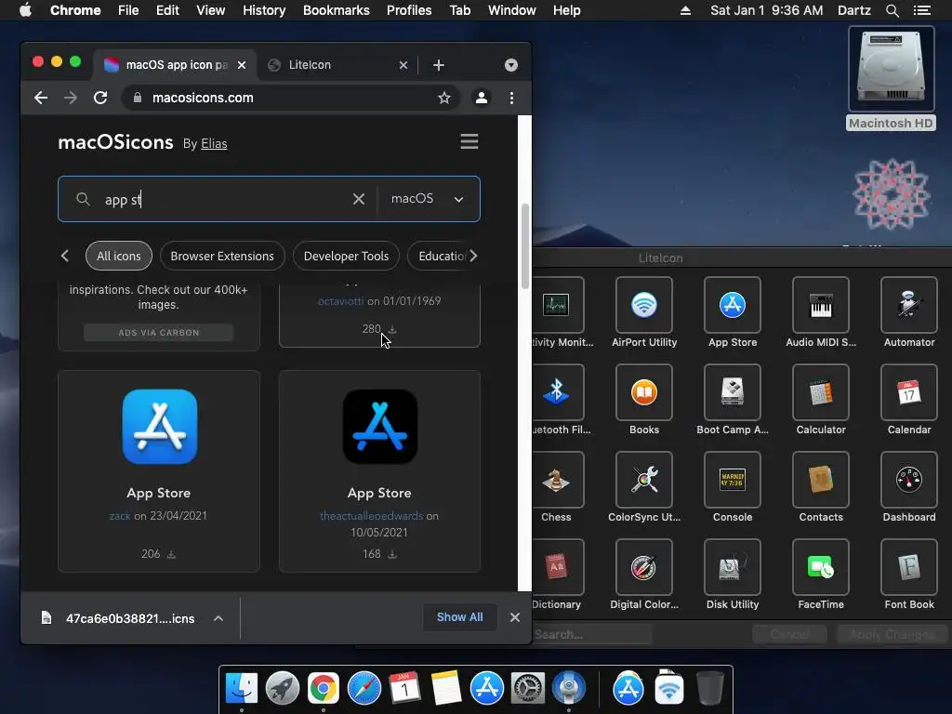Filter by All icons category
This screenshot has height=714, width=952.
(119, 257)
